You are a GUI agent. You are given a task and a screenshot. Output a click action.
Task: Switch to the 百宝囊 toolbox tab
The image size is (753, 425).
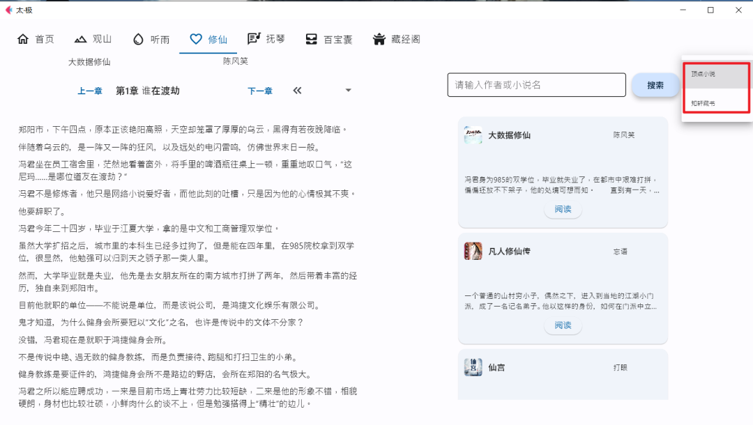329,39
